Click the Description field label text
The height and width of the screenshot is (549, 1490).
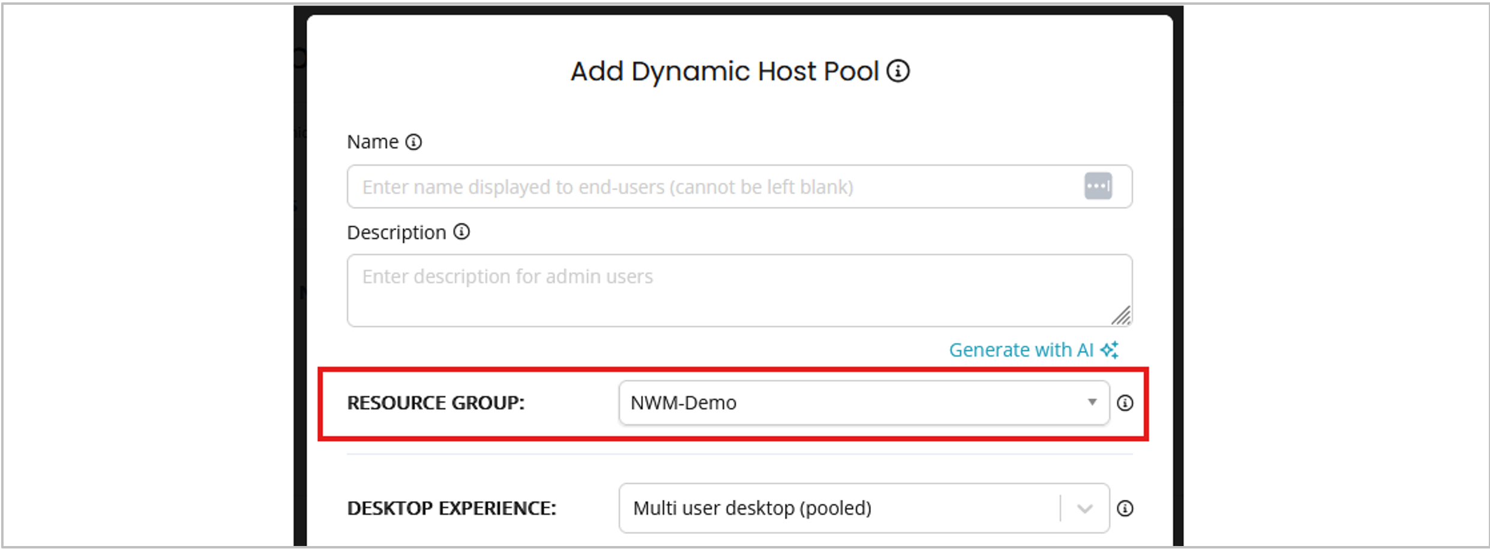click(x=397, y=233)
